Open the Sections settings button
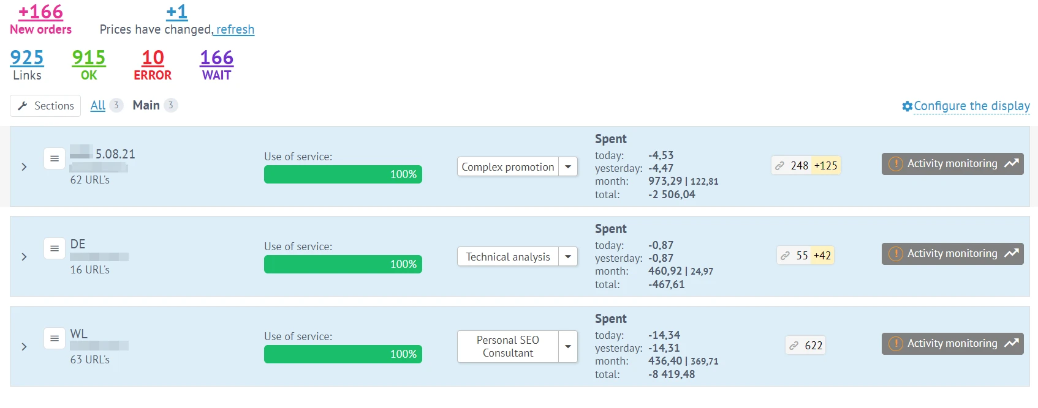Screen dimensions: 1038x408 pyautogui.click(x=45, y=106)
